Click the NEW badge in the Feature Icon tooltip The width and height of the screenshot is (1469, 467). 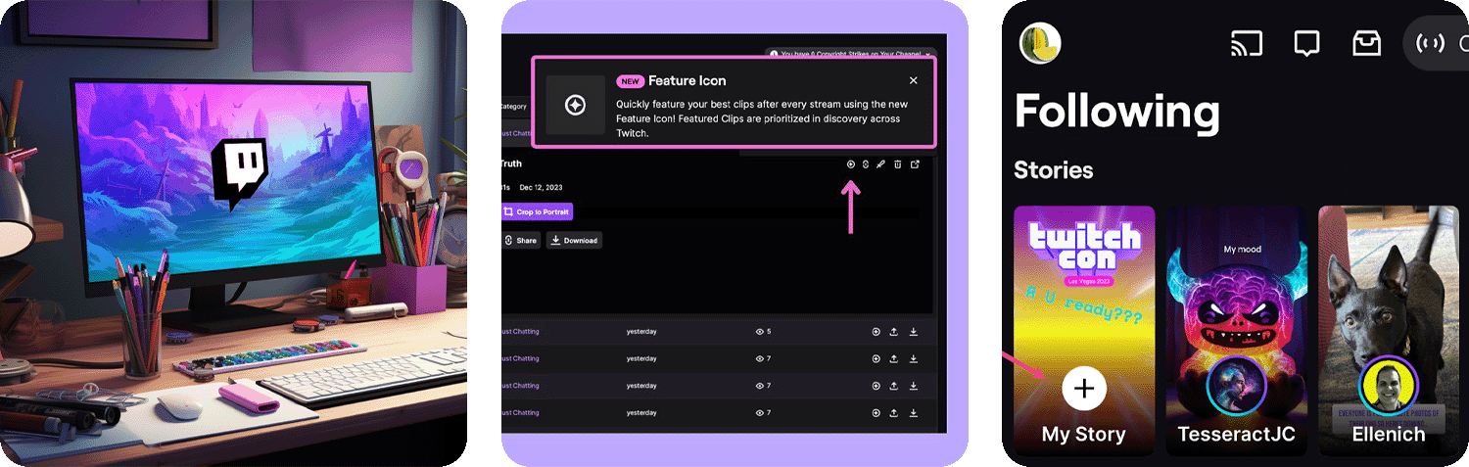630,81
